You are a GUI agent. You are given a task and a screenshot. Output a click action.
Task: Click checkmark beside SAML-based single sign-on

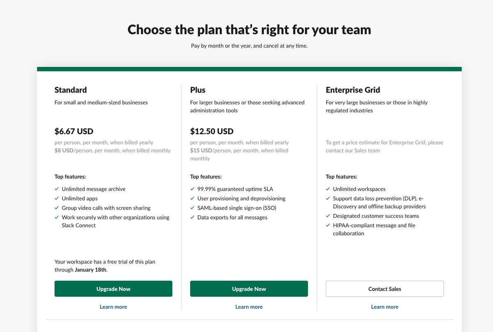point(192,208)
